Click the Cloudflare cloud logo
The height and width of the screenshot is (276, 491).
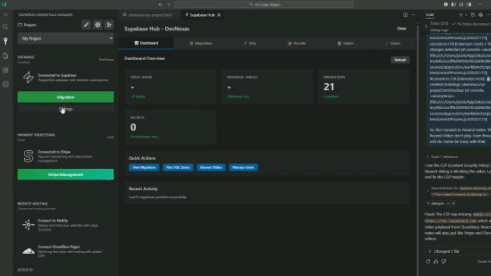tap(28, 251)
